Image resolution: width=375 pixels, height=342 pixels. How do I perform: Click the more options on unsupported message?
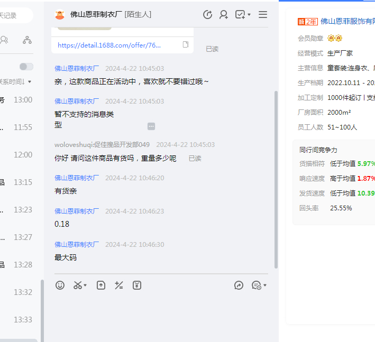pyautogui.click(x=151, y=126)
